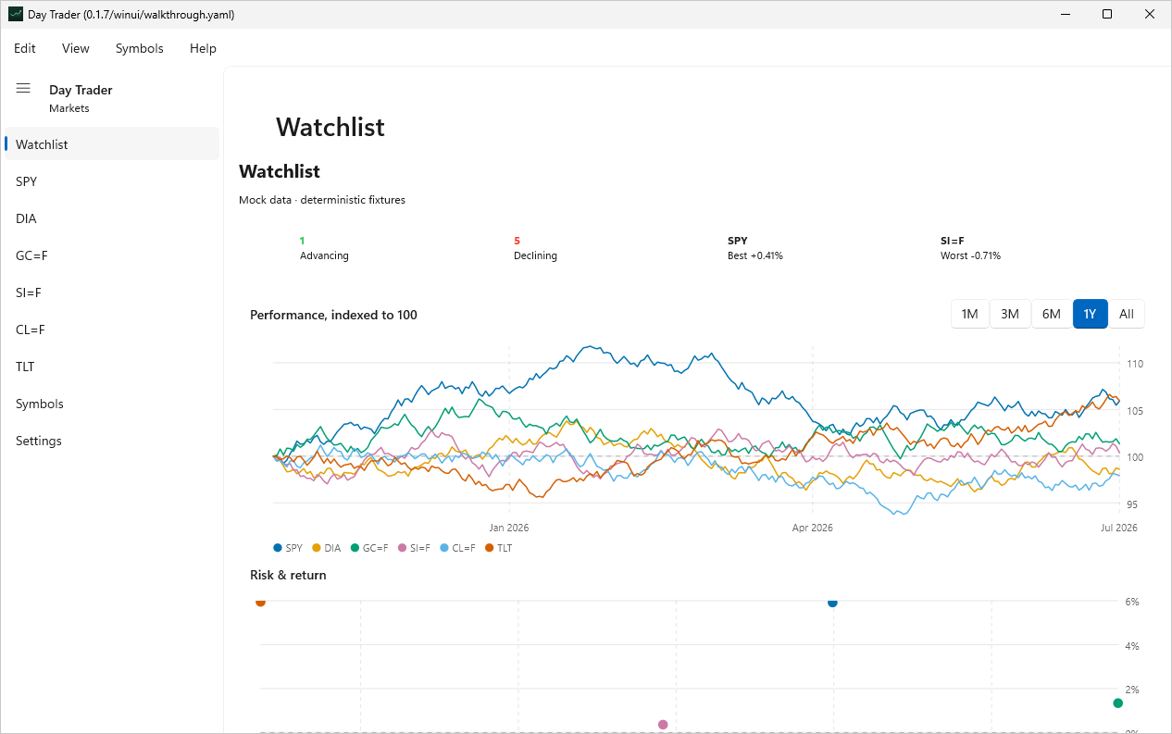
Task: Maximize the Day Trader window
Action: (1107, 15)
